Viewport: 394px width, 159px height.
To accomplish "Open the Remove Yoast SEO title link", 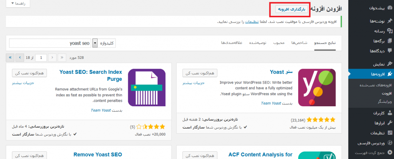I will 98,154.
